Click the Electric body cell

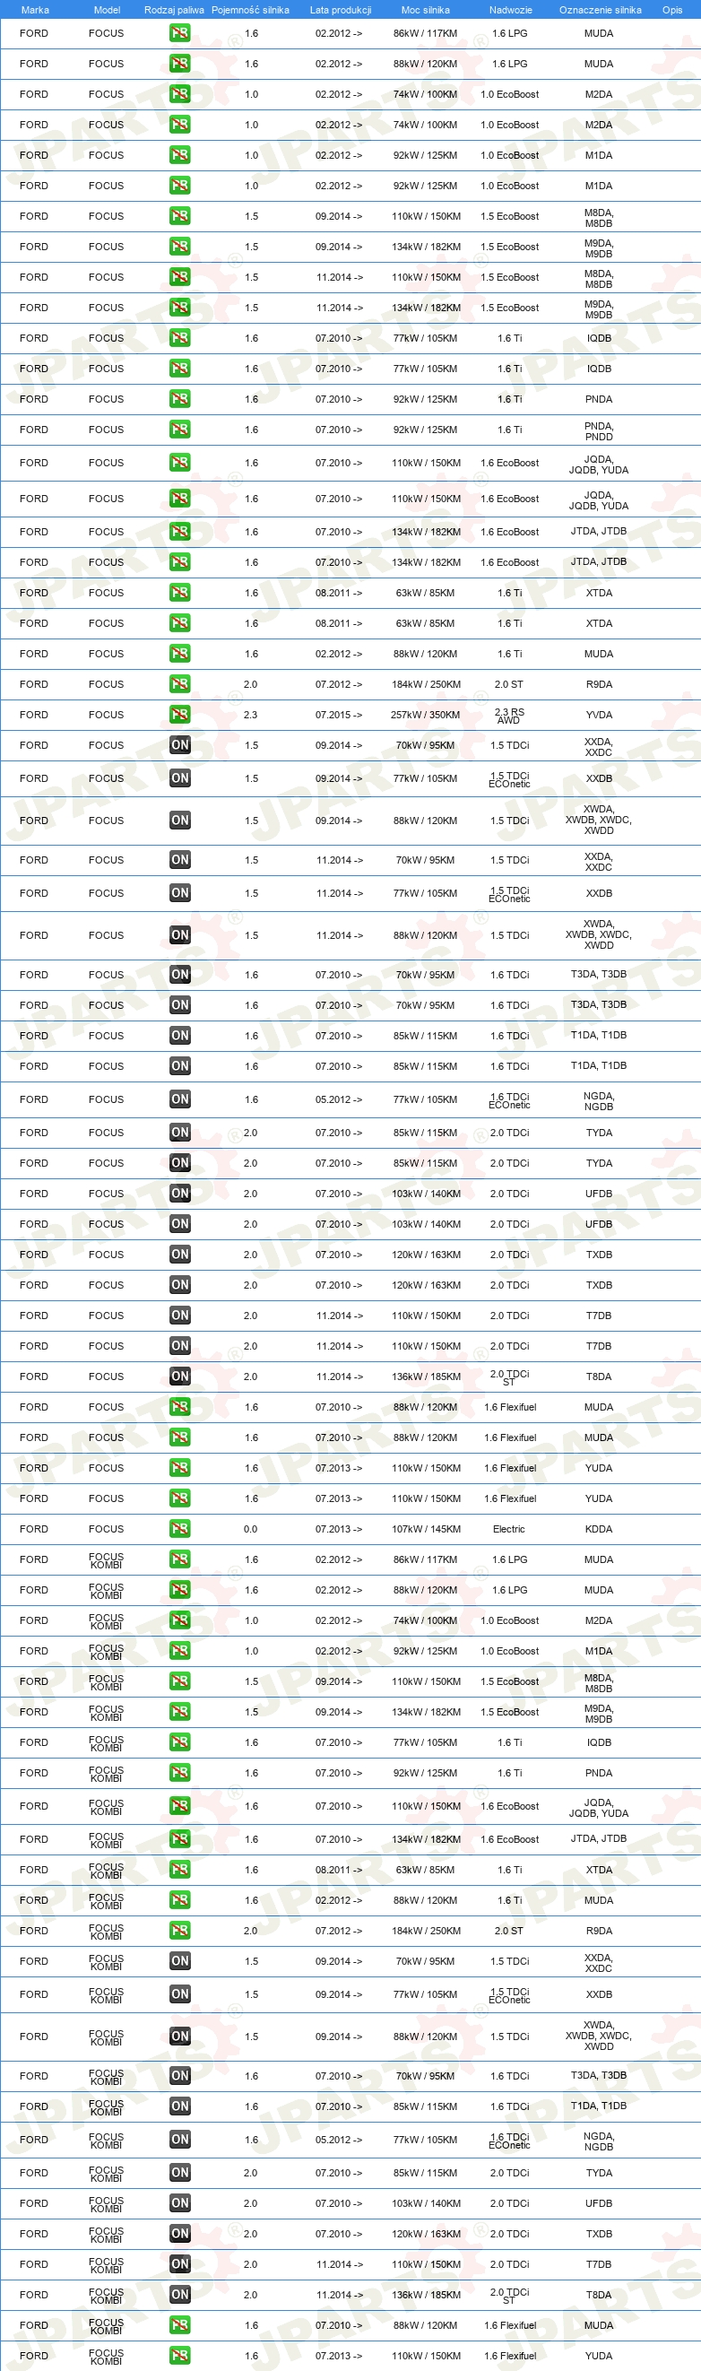coord(509,1529)
